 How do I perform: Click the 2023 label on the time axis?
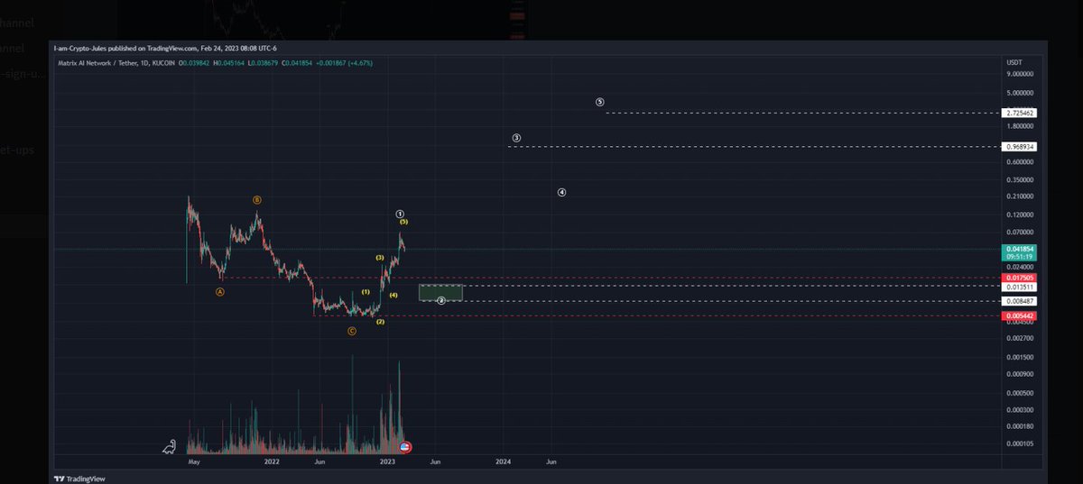pyautogui.click(x=387, y=461)
